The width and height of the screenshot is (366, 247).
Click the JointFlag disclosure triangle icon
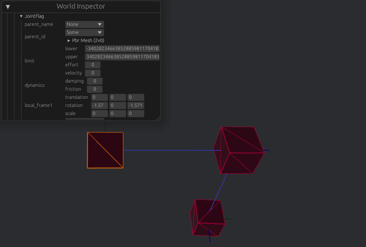click(21, 16)
